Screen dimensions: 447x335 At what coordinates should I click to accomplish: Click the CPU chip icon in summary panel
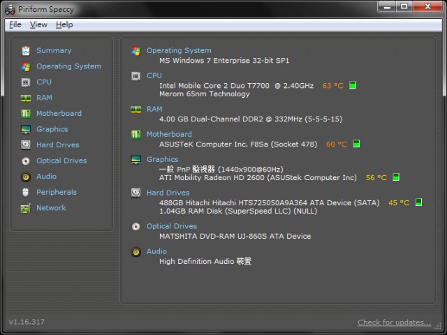click(135, 76)
